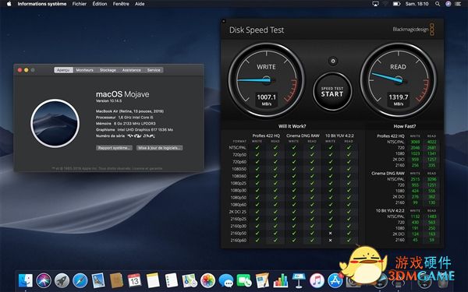Open Launchpad rocket icon in Dock
The height and width of the screenshot is (292, 468).
coord(62,280)
